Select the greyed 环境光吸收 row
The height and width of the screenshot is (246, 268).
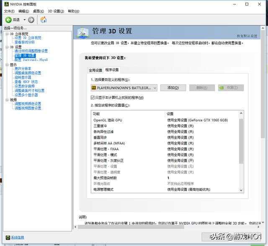[x=165, y=184]
